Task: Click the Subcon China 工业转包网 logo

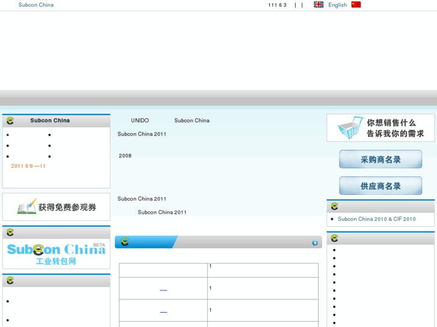Action: [x=57, y=254]
